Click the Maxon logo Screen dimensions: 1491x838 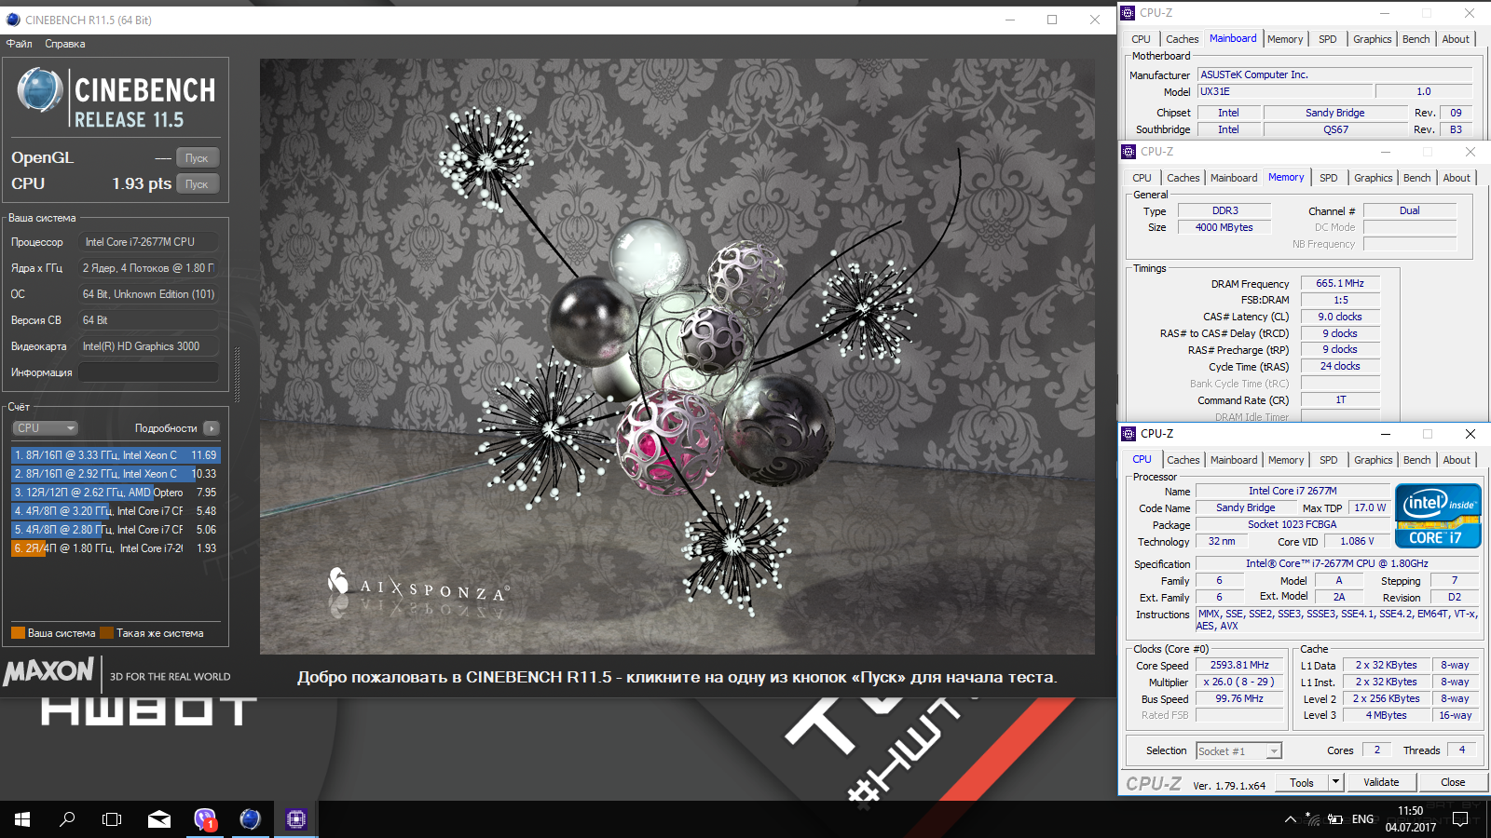pos(49,671)
